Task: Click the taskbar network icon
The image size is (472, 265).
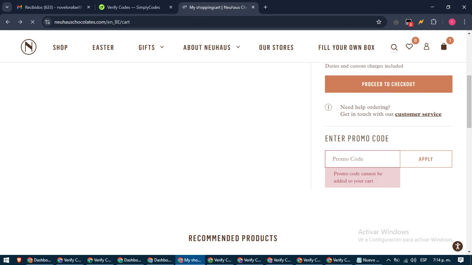Action: tap(406, 260)
